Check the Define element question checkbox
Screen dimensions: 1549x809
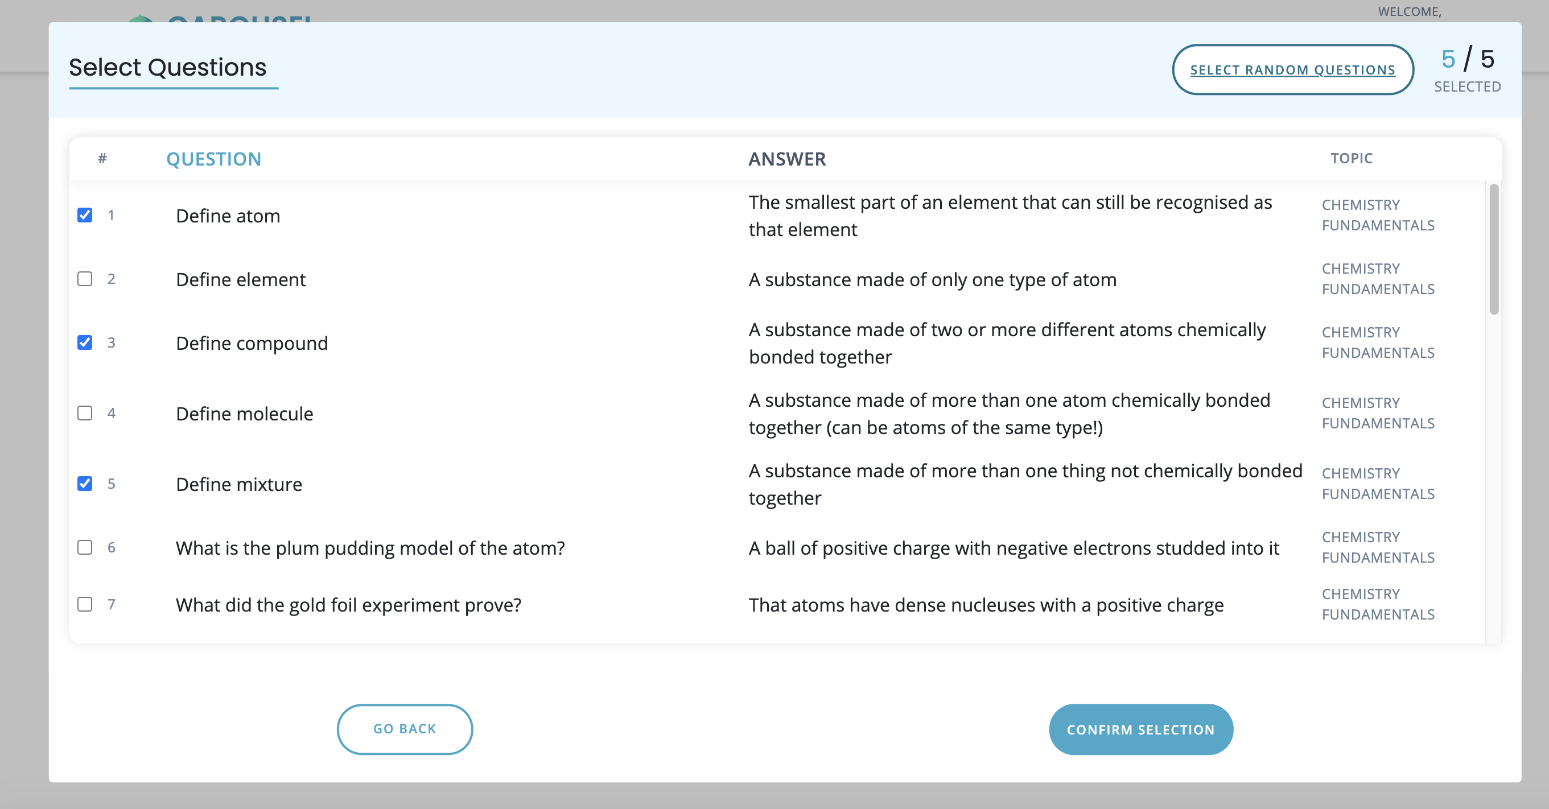pos(85,279)
